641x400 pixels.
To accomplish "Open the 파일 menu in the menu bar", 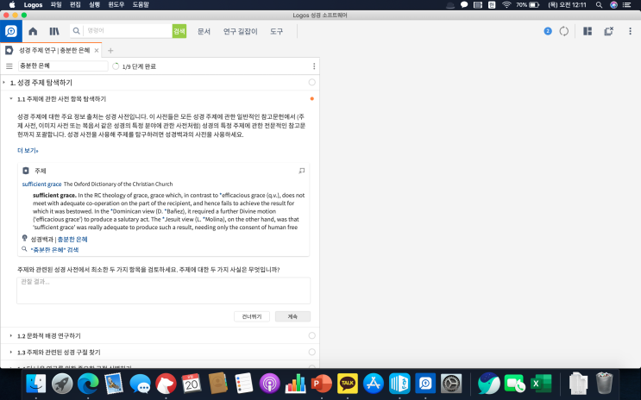I will [x=56, y=5].
